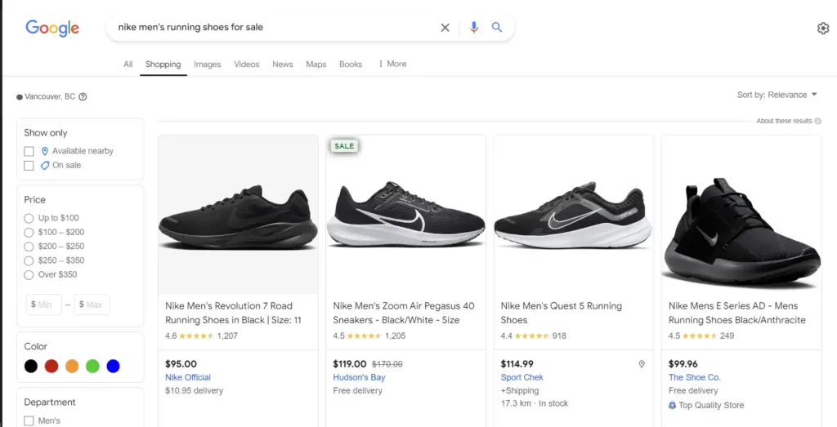Click the $99.96 price
837x427 pixels.
[683, 364]
